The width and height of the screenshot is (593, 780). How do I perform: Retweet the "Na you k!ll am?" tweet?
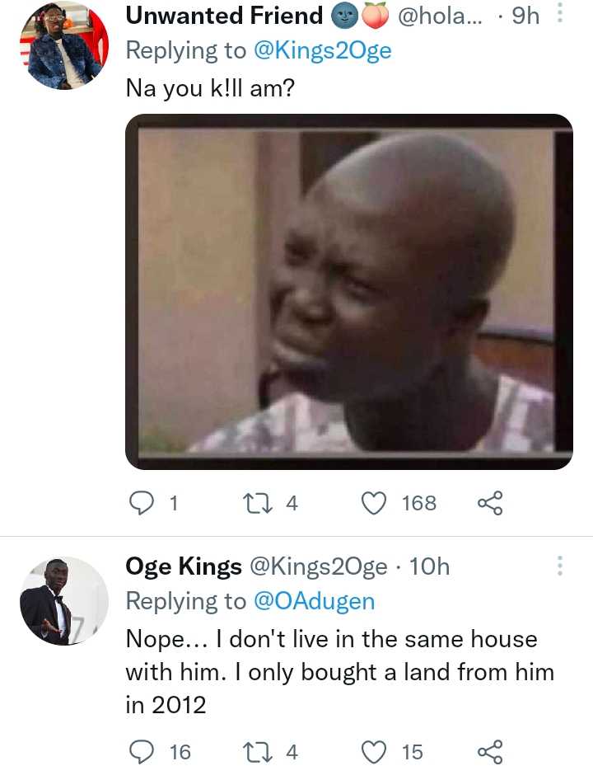[x=255, y=502]
